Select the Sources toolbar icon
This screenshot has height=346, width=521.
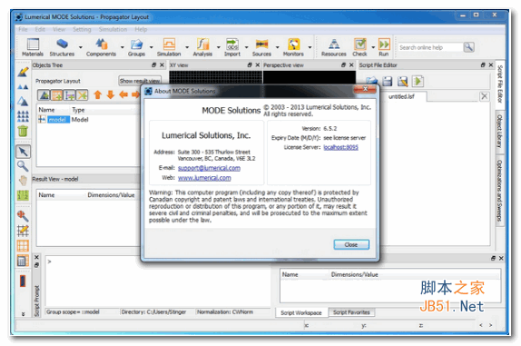pyautogui.click(x=261, y=47)
